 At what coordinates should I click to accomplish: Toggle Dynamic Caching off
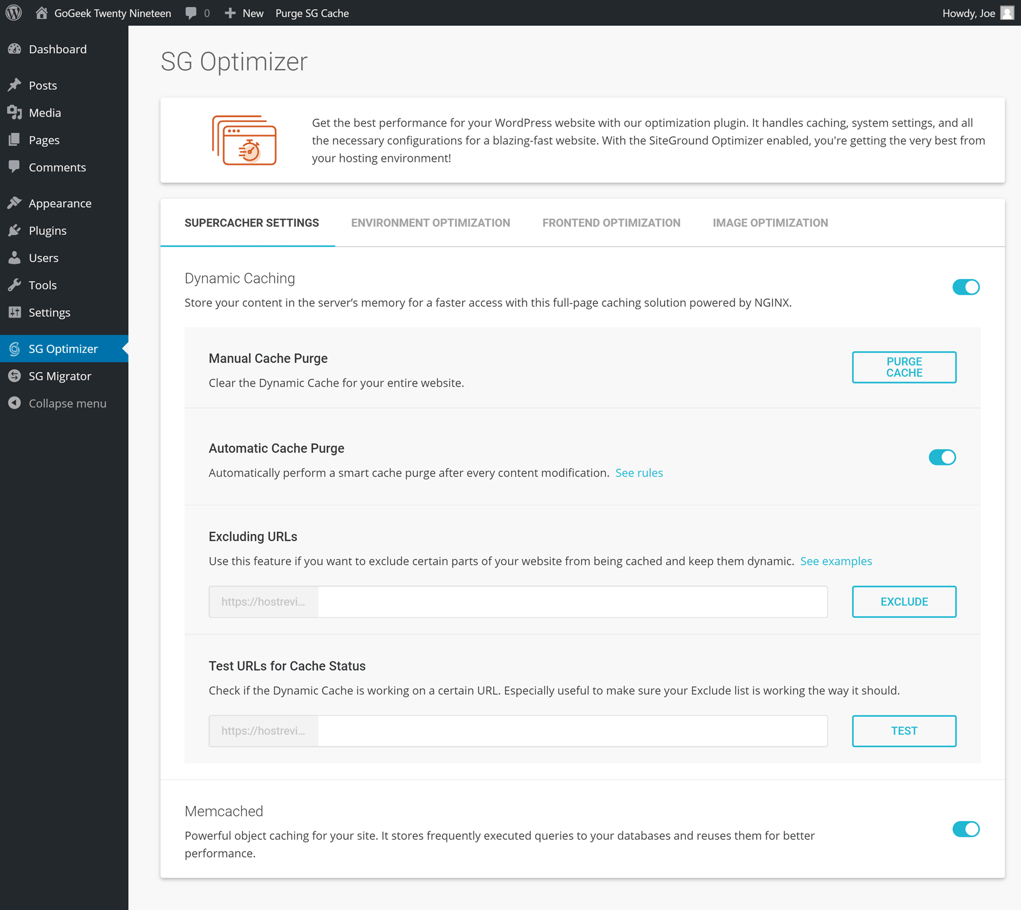click(x=965, y=287)
